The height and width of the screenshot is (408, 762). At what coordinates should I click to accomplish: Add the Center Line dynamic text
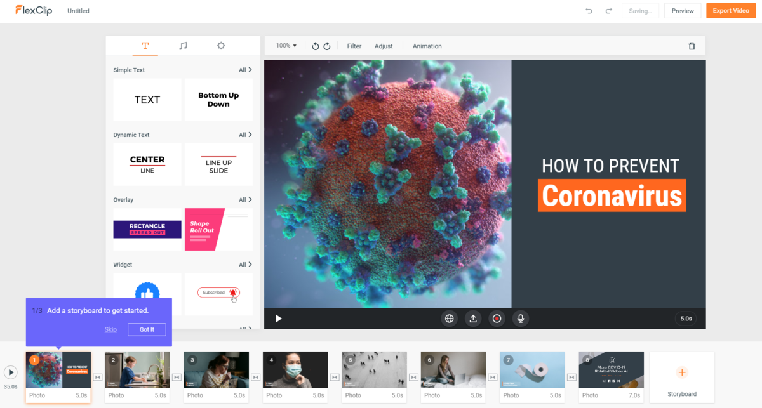click(x=147, y=164)
